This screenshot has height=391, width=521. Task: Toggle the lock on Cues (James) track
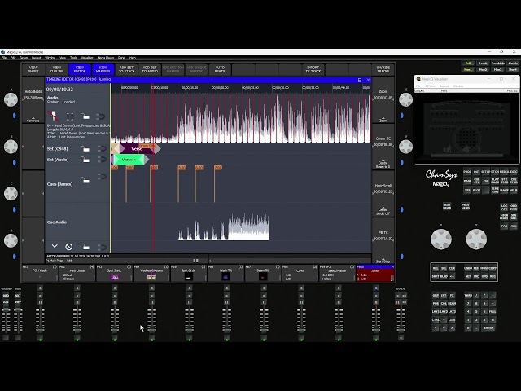click(x=85, y=180)
